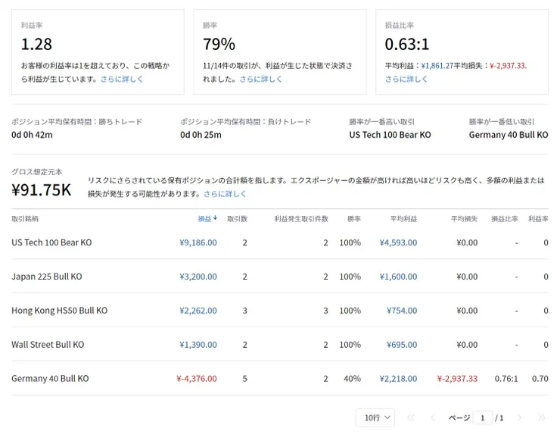Open さらに詳しく link in 損益比率 card

click(x=406, y=79)
